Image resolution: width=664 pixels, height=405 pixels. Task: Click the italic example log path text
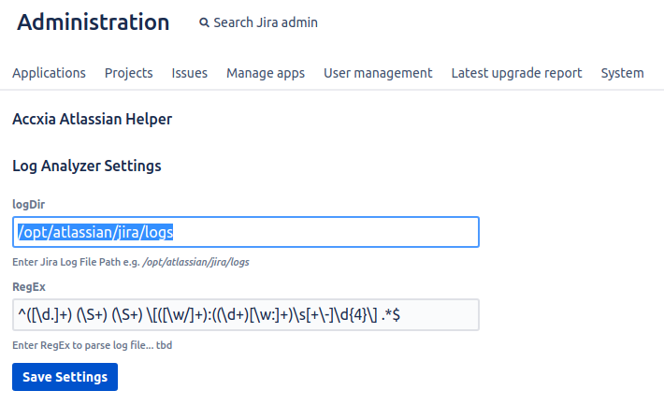tap(196, 262)
